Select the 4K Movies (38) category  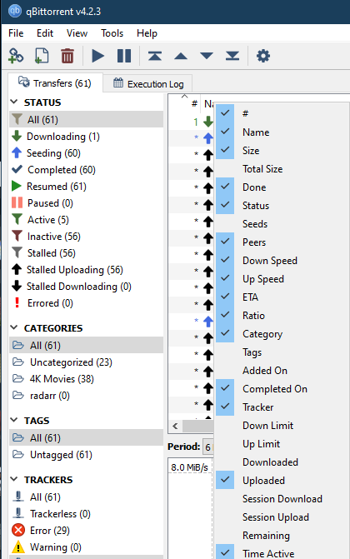click(62, 378)
